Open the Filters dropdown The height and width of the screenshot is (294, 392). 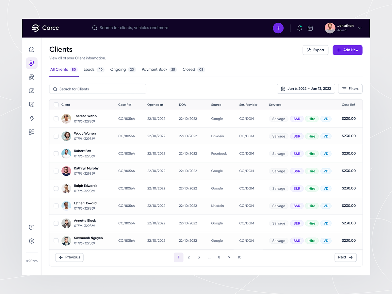click(350, 89)
